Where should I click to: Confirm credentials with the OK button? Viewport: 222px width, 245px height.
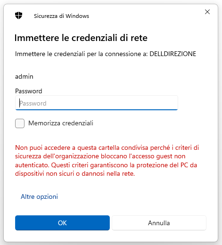click(62, 223)
